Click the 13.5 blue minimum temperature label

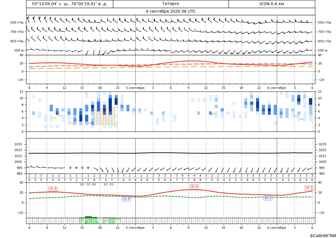(x=126, y=199)
